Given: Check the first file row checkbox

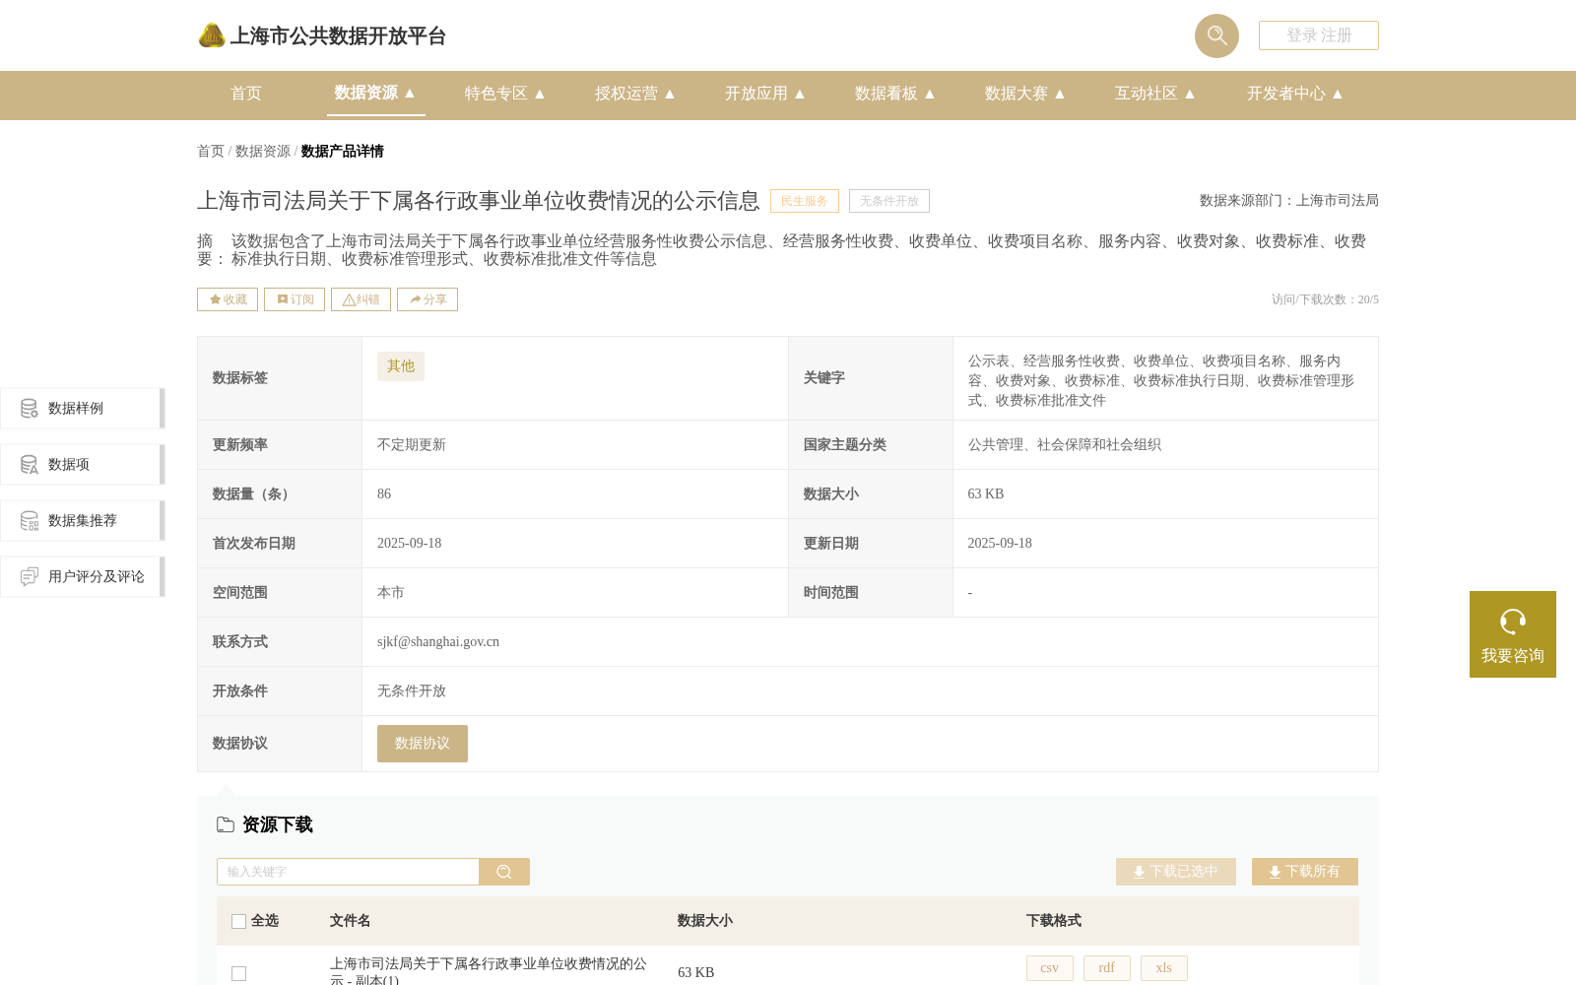Looking at the screenshot, I should coord(238,973).
